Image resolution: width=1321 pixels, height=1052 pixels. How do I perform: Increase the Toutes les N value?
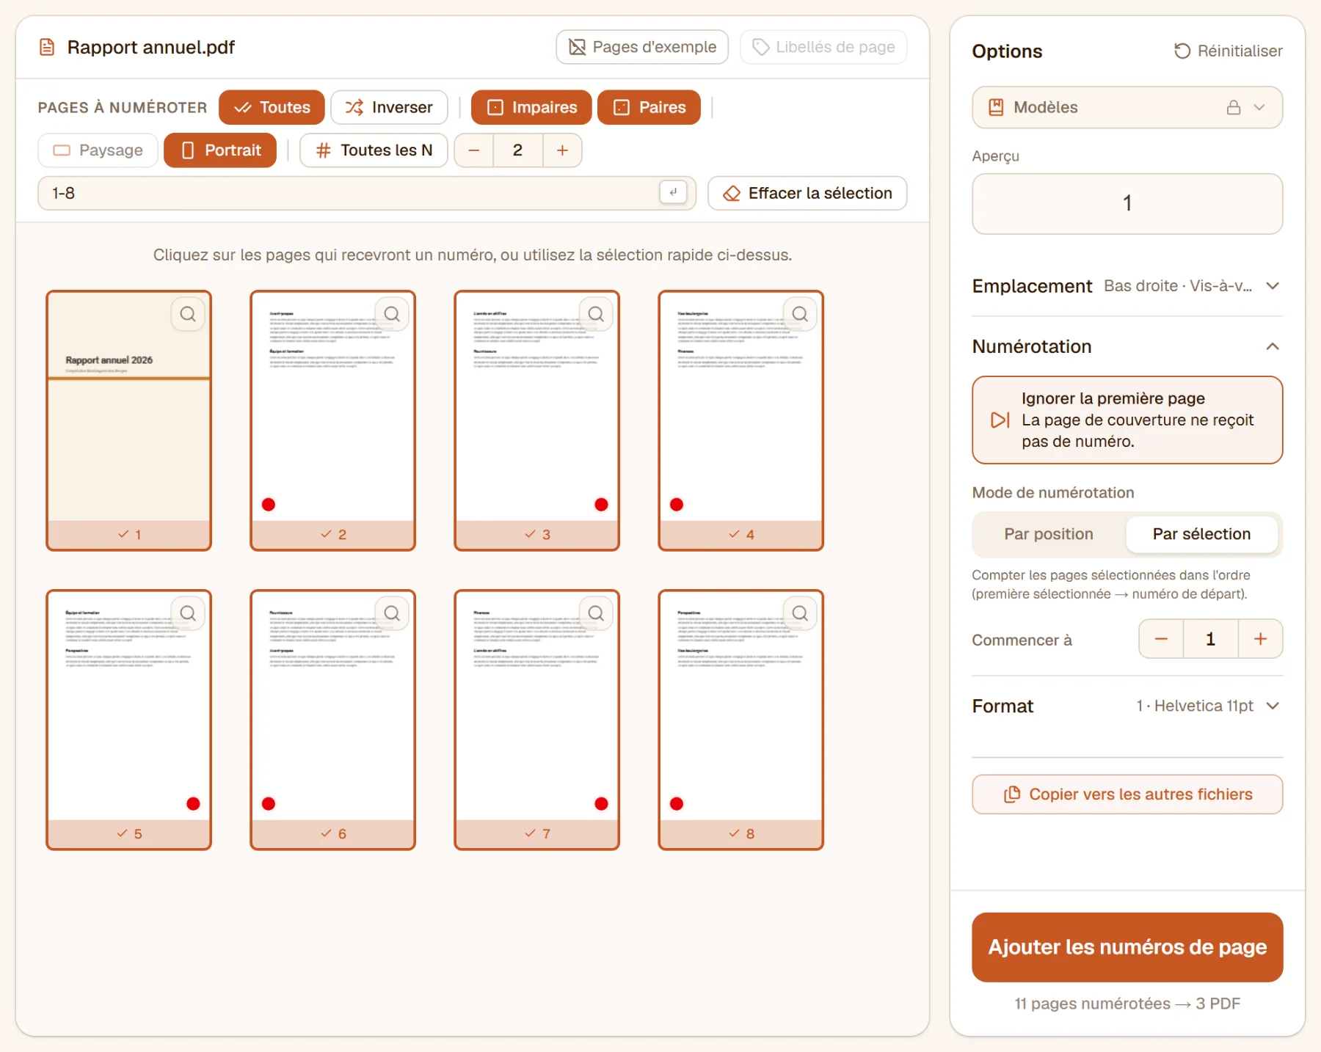(562, 150)
